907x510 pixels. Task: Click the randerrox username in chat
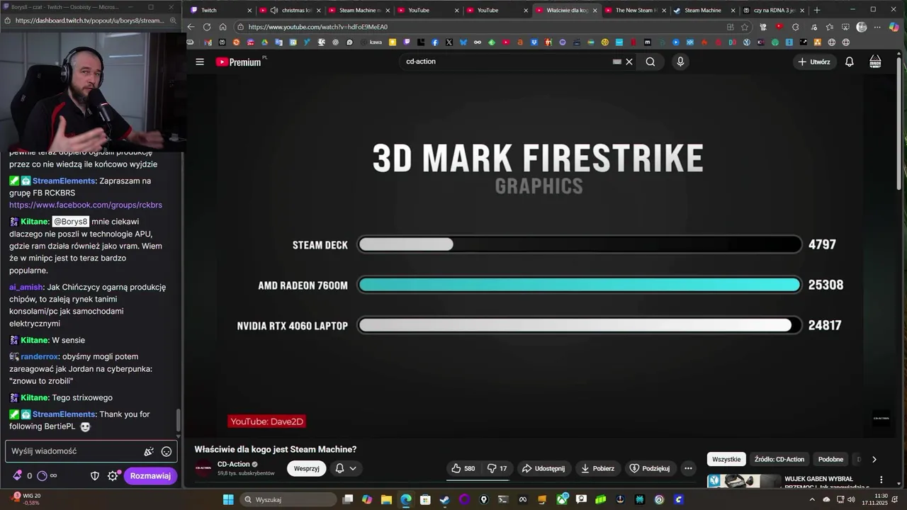pyautogui.click(x=40, y=356)
